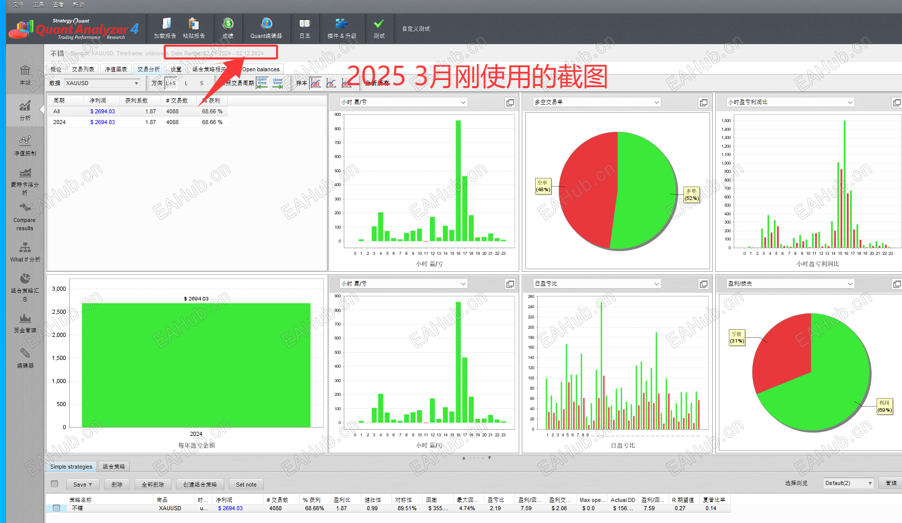The width and height of the screenshot is (902, 523).
Task: Open 插件 & 升级 puzzle icon
Action: tap(341, 24)
